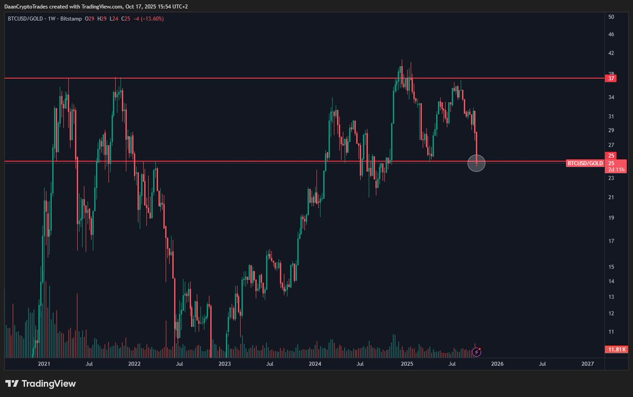This screenshot has width=633, height=397.
Task: Click the red BTCUSD/GOLD price line label
Action: pyautogui.click(x=585, y=163)
